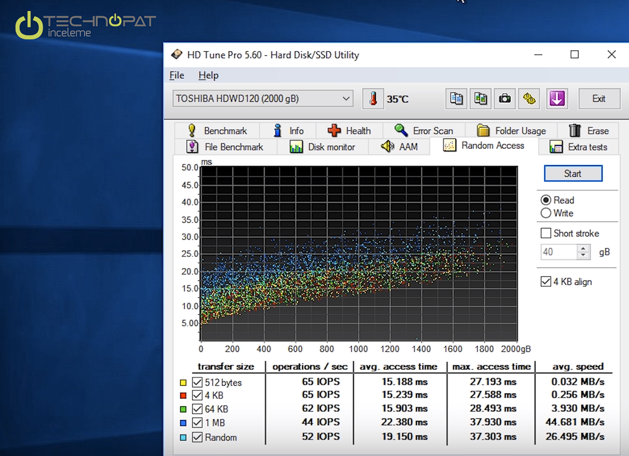This screenshot has width=629, height=456.
Task: Select the Write radio button
Action: click(546, 213)
